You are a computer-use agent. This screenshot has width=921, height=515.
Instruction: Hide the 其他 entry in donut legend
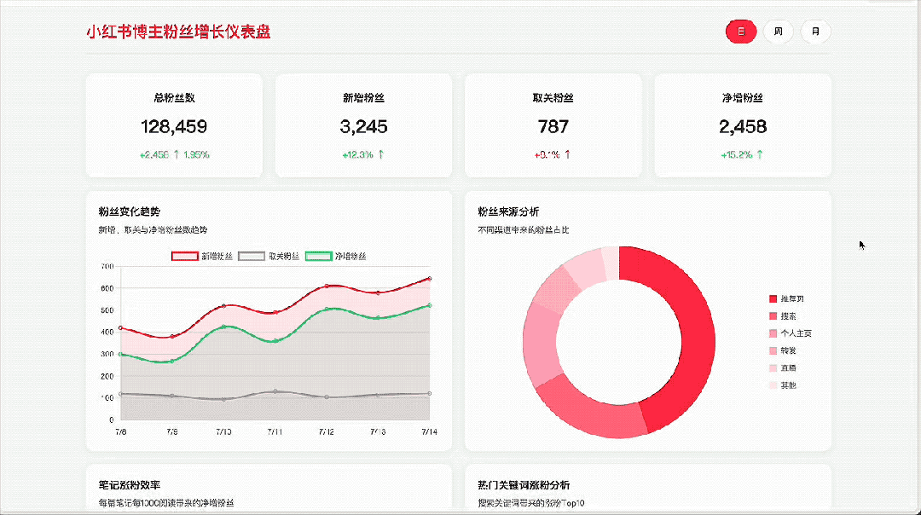pyautogui.click(x=782, y=385)
